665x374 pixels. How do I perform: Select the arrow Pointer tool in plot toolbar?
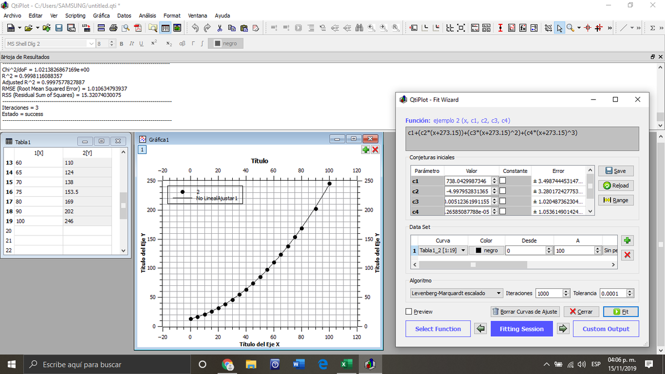pyautogui.click(x=560, y=28)
